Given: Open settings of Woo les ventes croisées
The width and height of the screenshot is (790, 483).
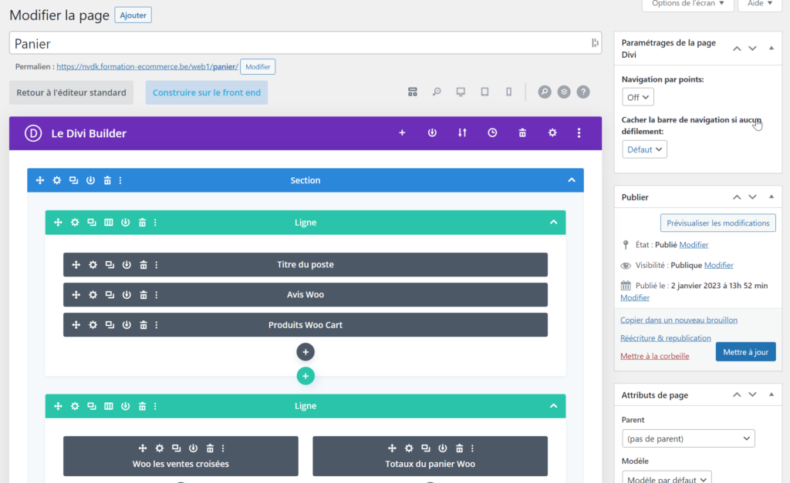Looking at the screenshot, I should (x=159, y=448).
